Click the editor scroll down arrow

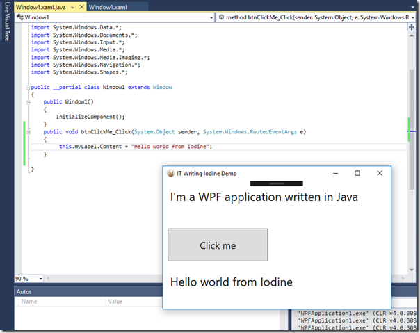(x=412, y=270)
